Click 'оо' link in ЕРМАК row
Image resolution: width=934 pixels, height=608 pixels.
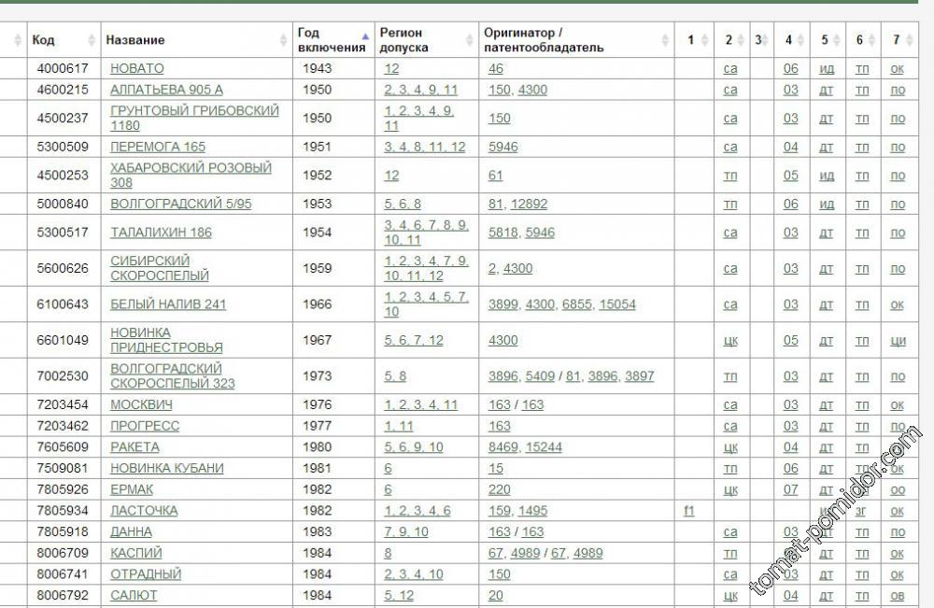(898, 489)
